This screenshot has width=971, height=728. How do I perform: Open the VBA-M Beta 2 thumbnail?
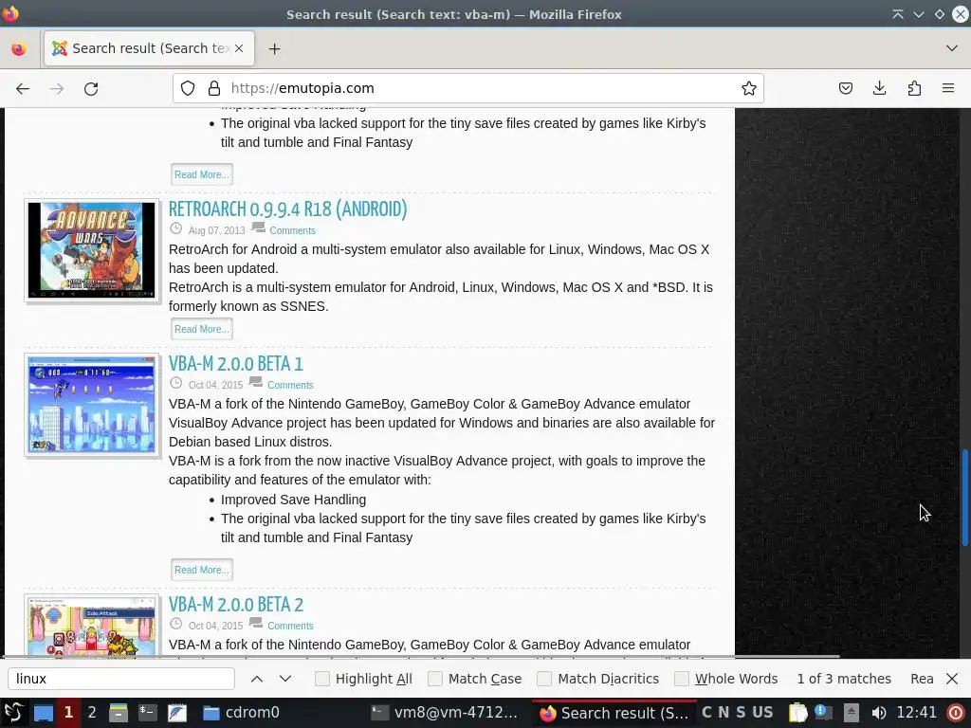point(92,627)
